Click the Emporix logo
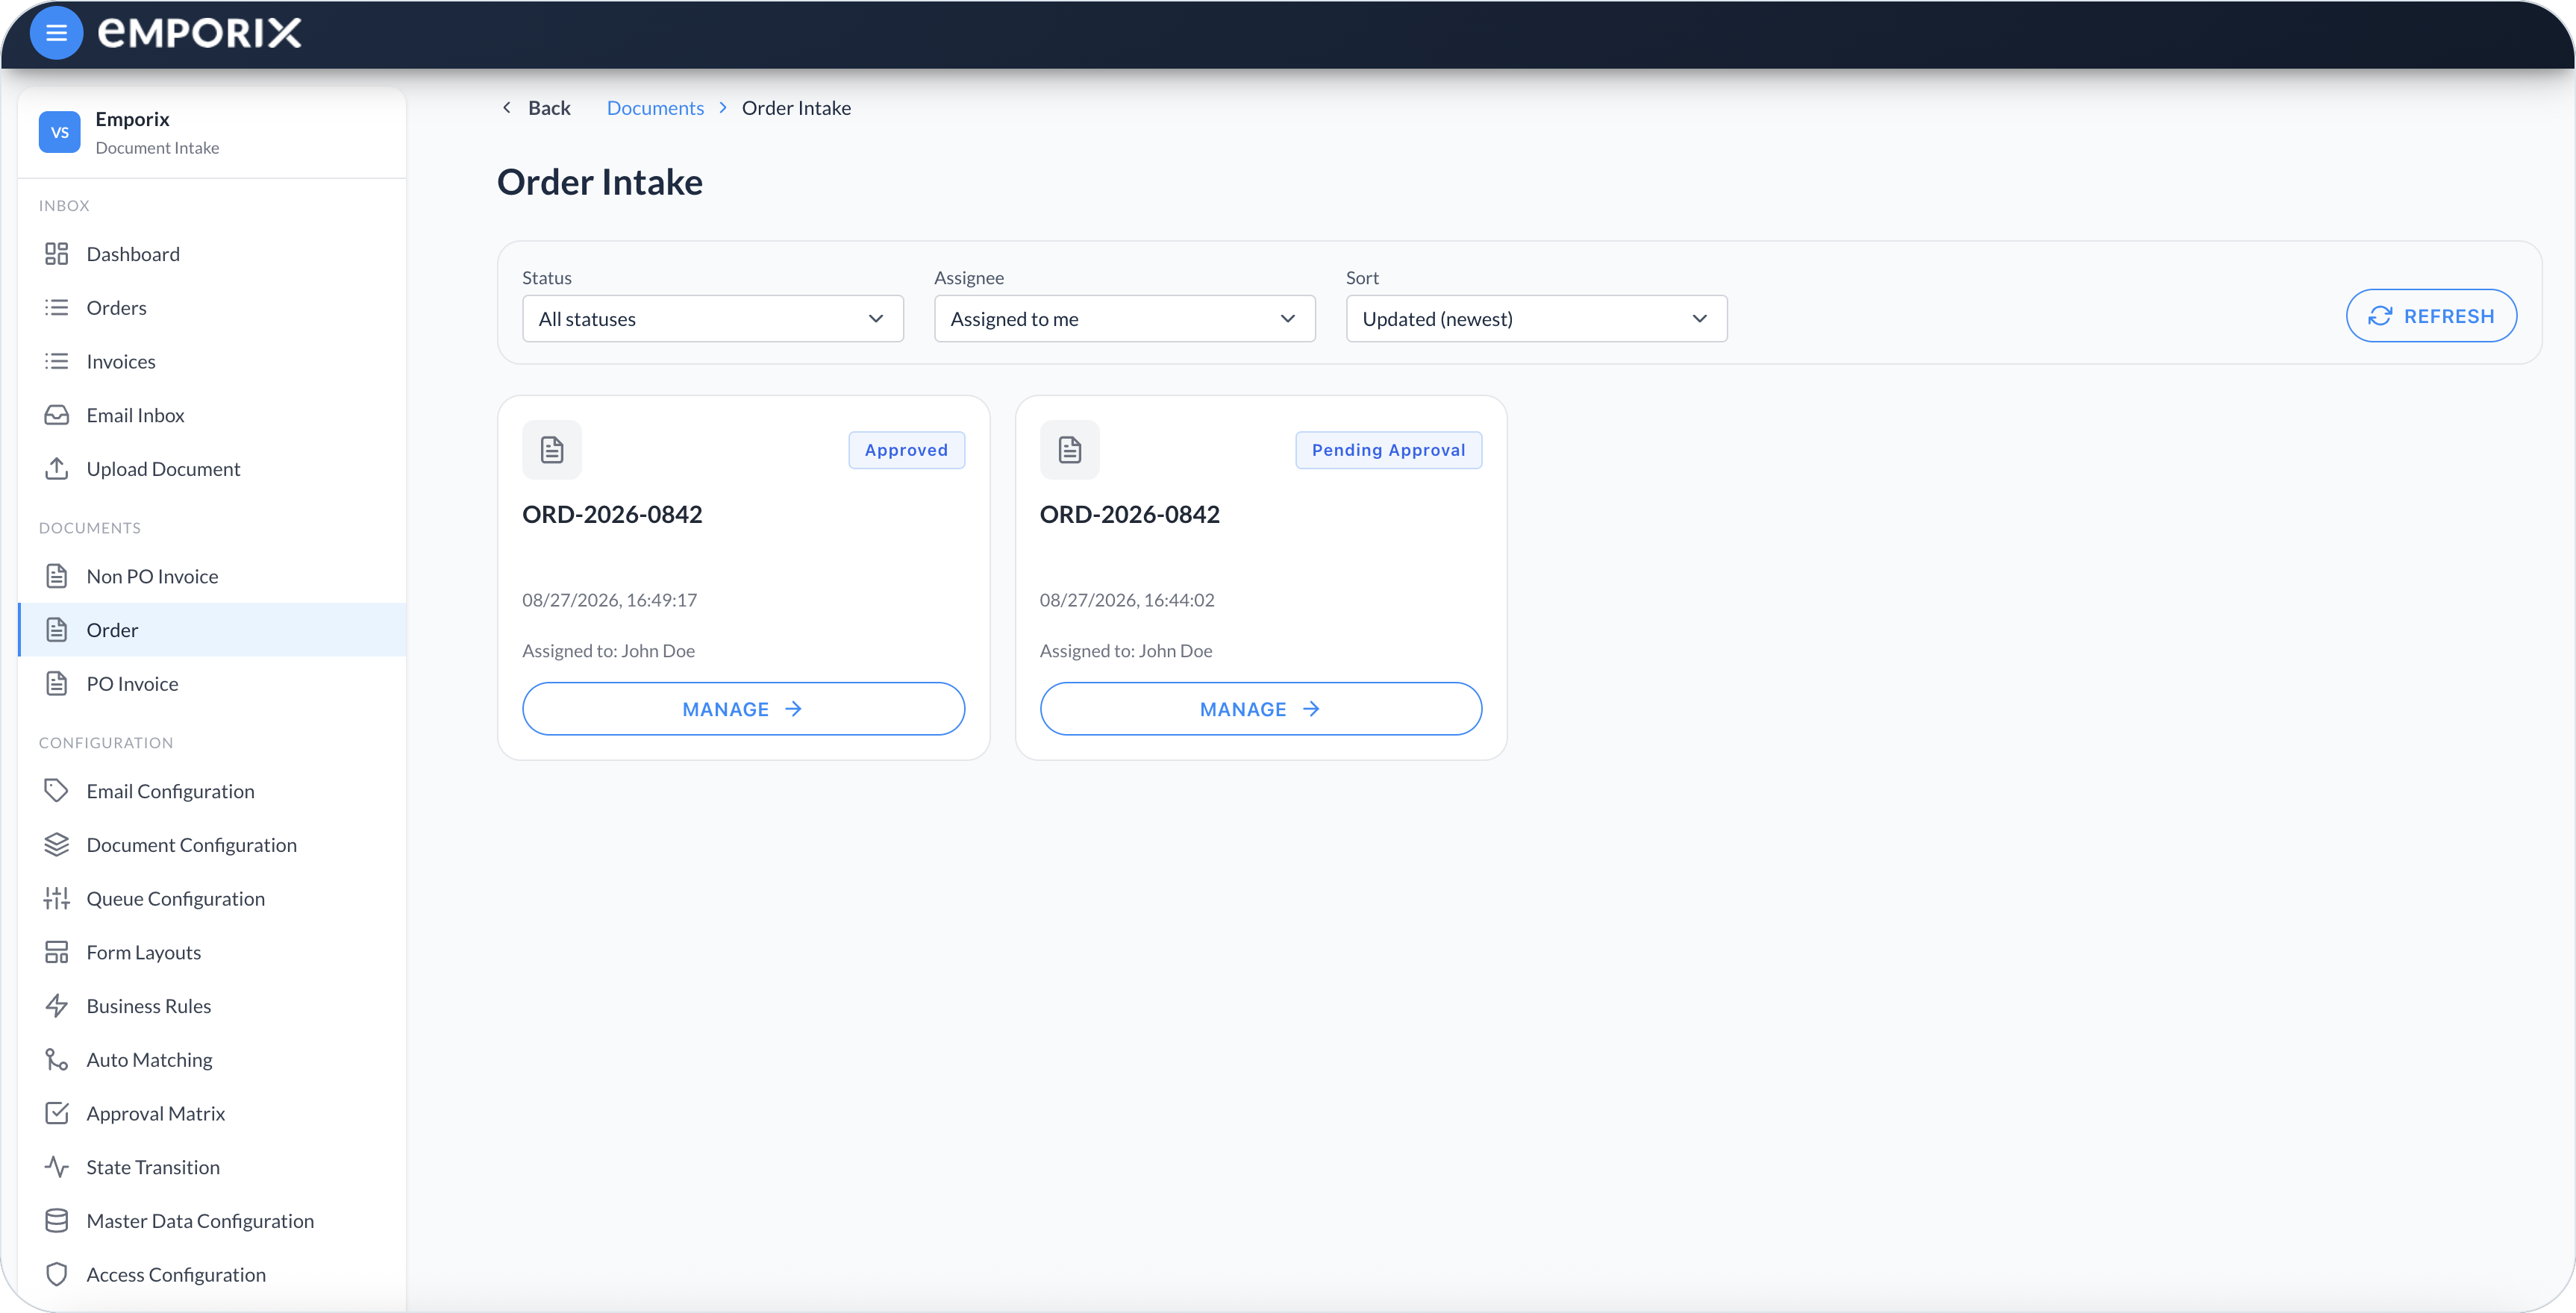Screen dimensions: 2576x1313 click(199, 33)
